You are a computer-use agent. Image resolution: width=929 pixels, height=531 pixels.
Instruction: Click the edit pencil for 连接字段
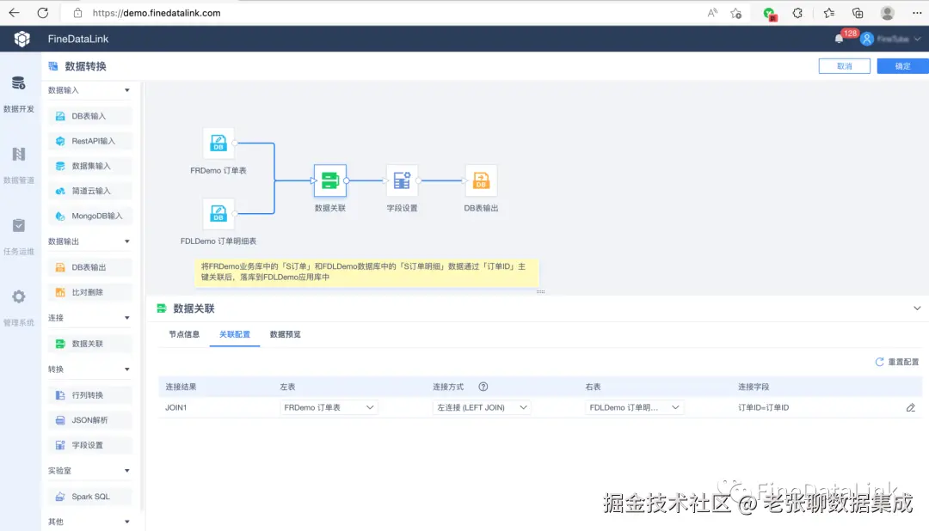click(x=911, y=407)
